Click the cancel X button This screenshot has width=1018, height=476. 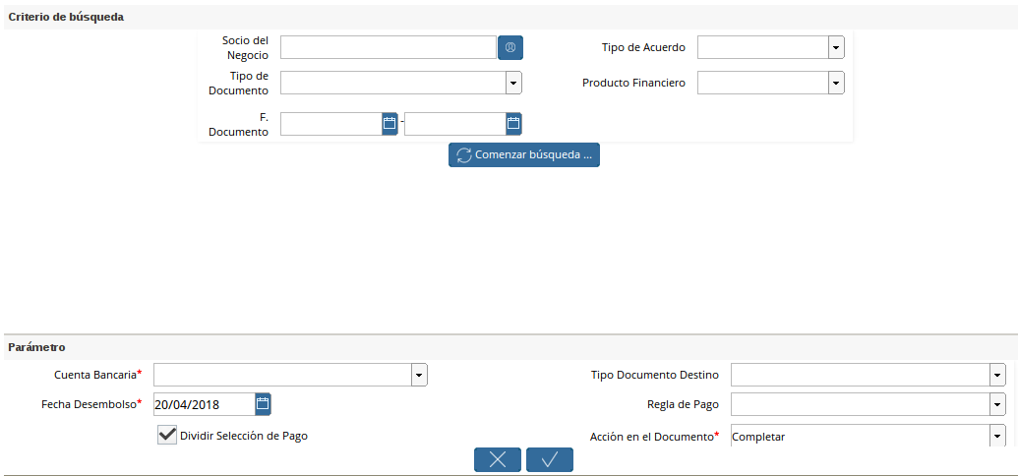pos(498,459)
